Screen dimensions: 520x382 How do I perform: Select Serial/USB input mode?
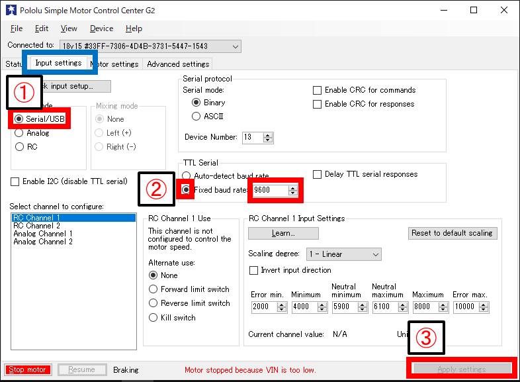(x=40, y=119)
